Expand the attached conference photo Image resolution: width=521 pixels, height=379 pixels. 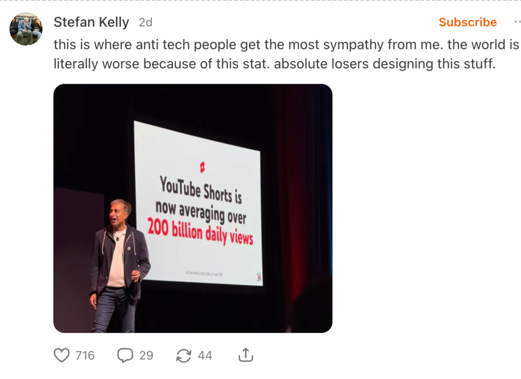pyautogui.click(x=193, y=208)
